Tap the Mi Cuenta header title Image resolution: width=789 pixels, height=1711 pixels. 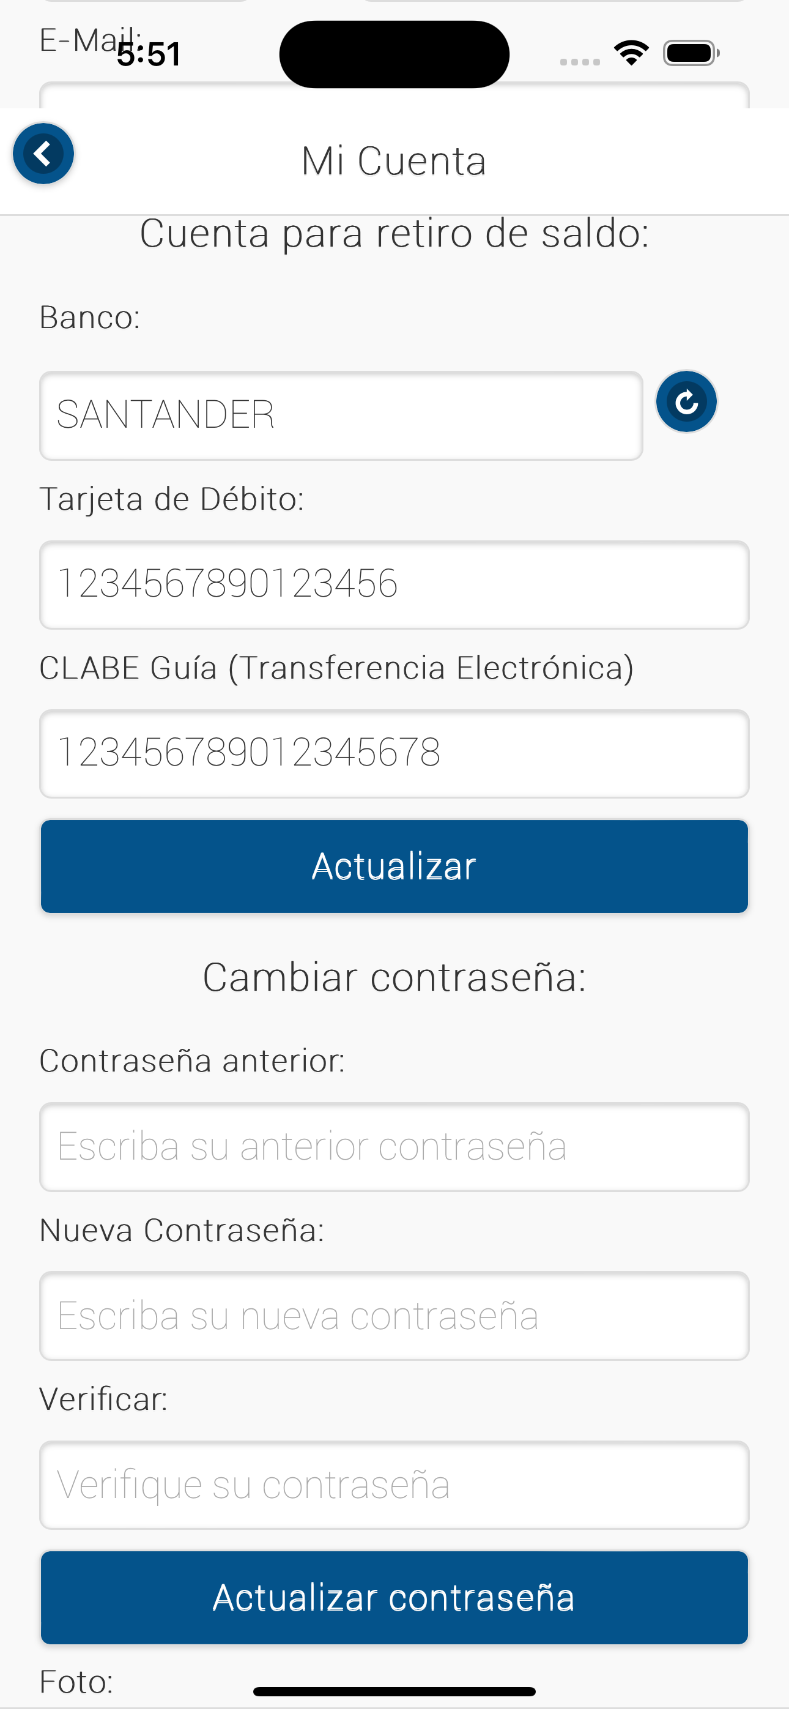click(394, 162)
